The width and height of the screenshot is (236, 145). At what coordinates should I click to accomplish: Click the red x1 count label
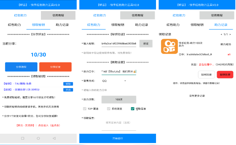[229, 54]
